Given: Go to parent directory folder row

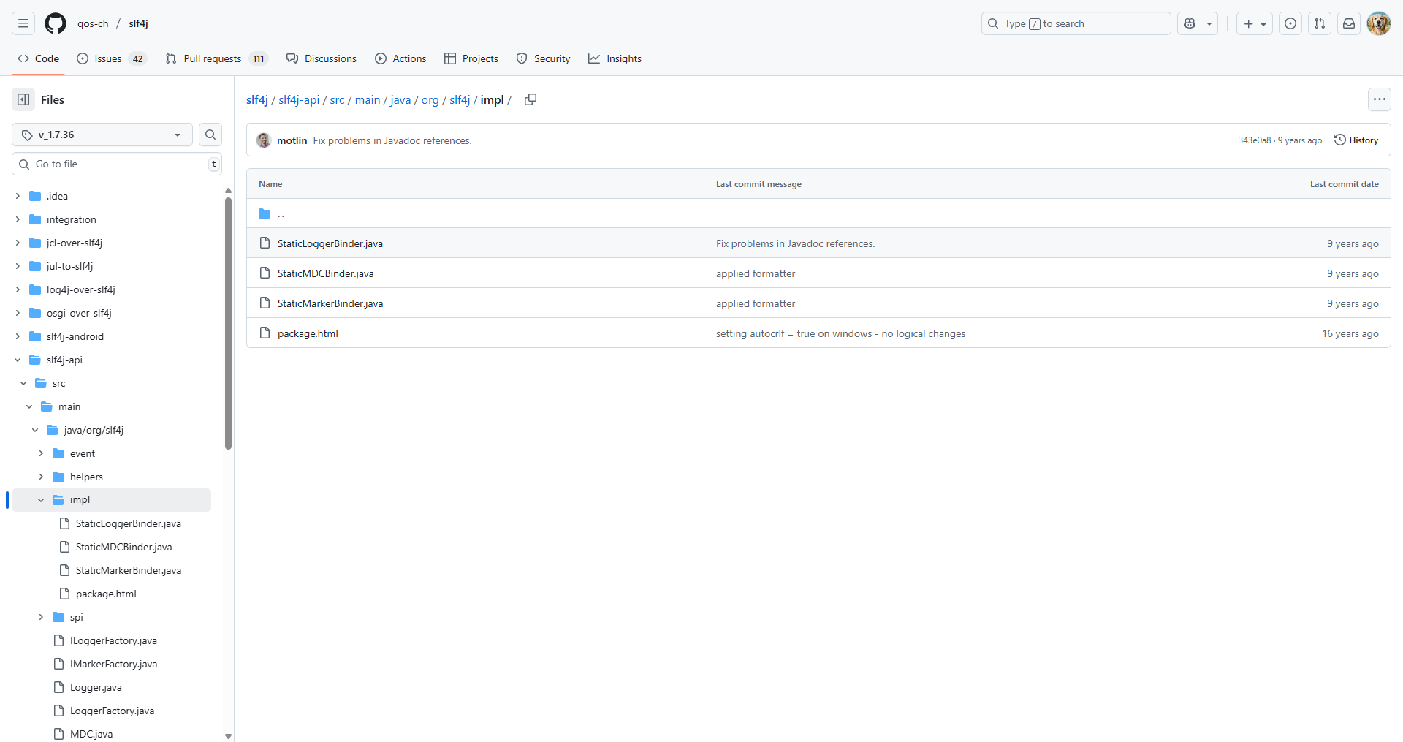Looking at the screenshot, I should tap(818, 213).
